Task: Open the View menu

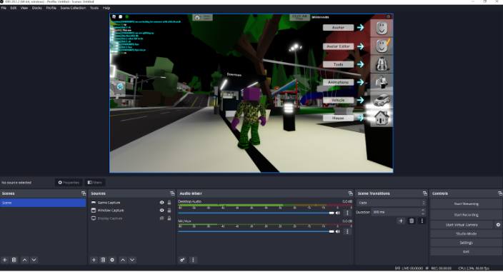Action: click(x=24, y=8)
